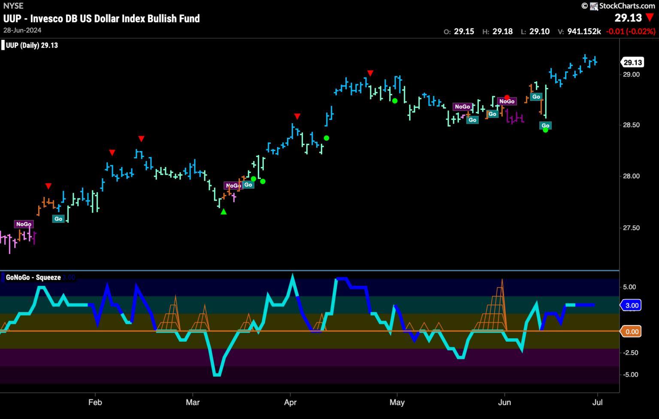The height and width of the screenshot is (419, 659).
Task: Click the orange 0.00 zero-line tag
Action: tap(632, 331)
